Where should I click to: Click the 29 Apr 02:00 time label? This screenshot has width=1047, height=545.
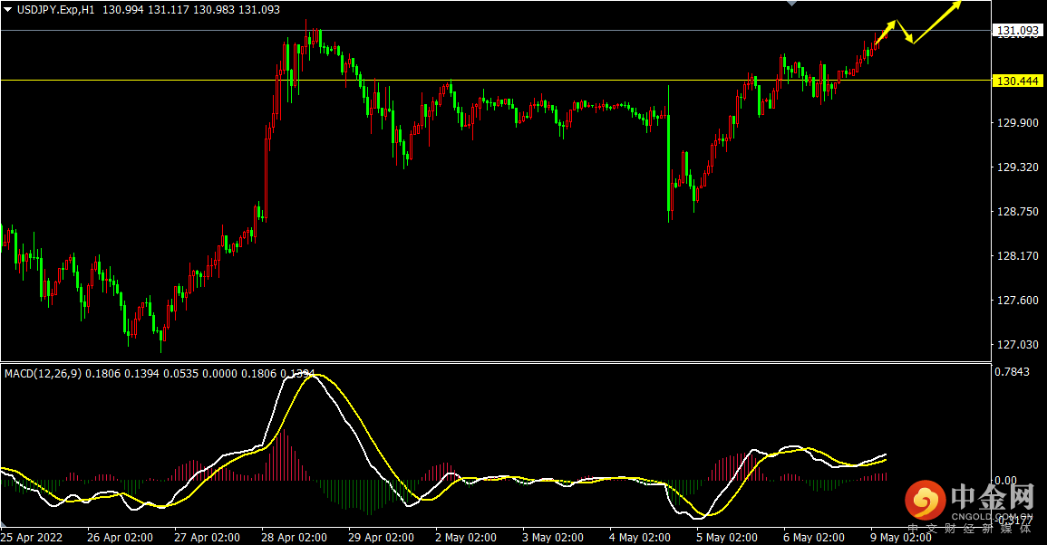[x=381, y=538]
